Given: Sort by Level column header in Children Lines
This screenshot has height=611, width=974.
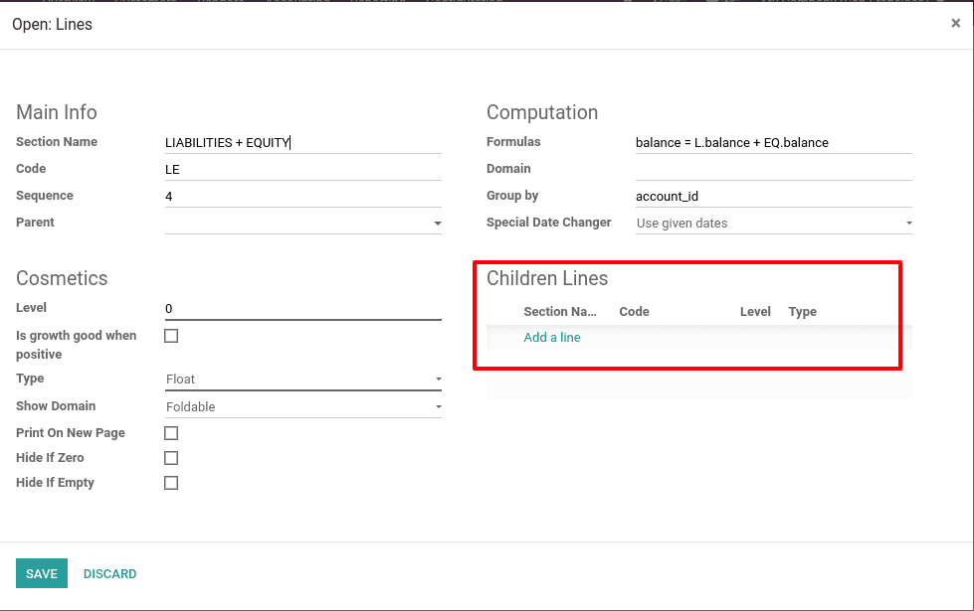Looking at the screenshot, I should [755, 311].
